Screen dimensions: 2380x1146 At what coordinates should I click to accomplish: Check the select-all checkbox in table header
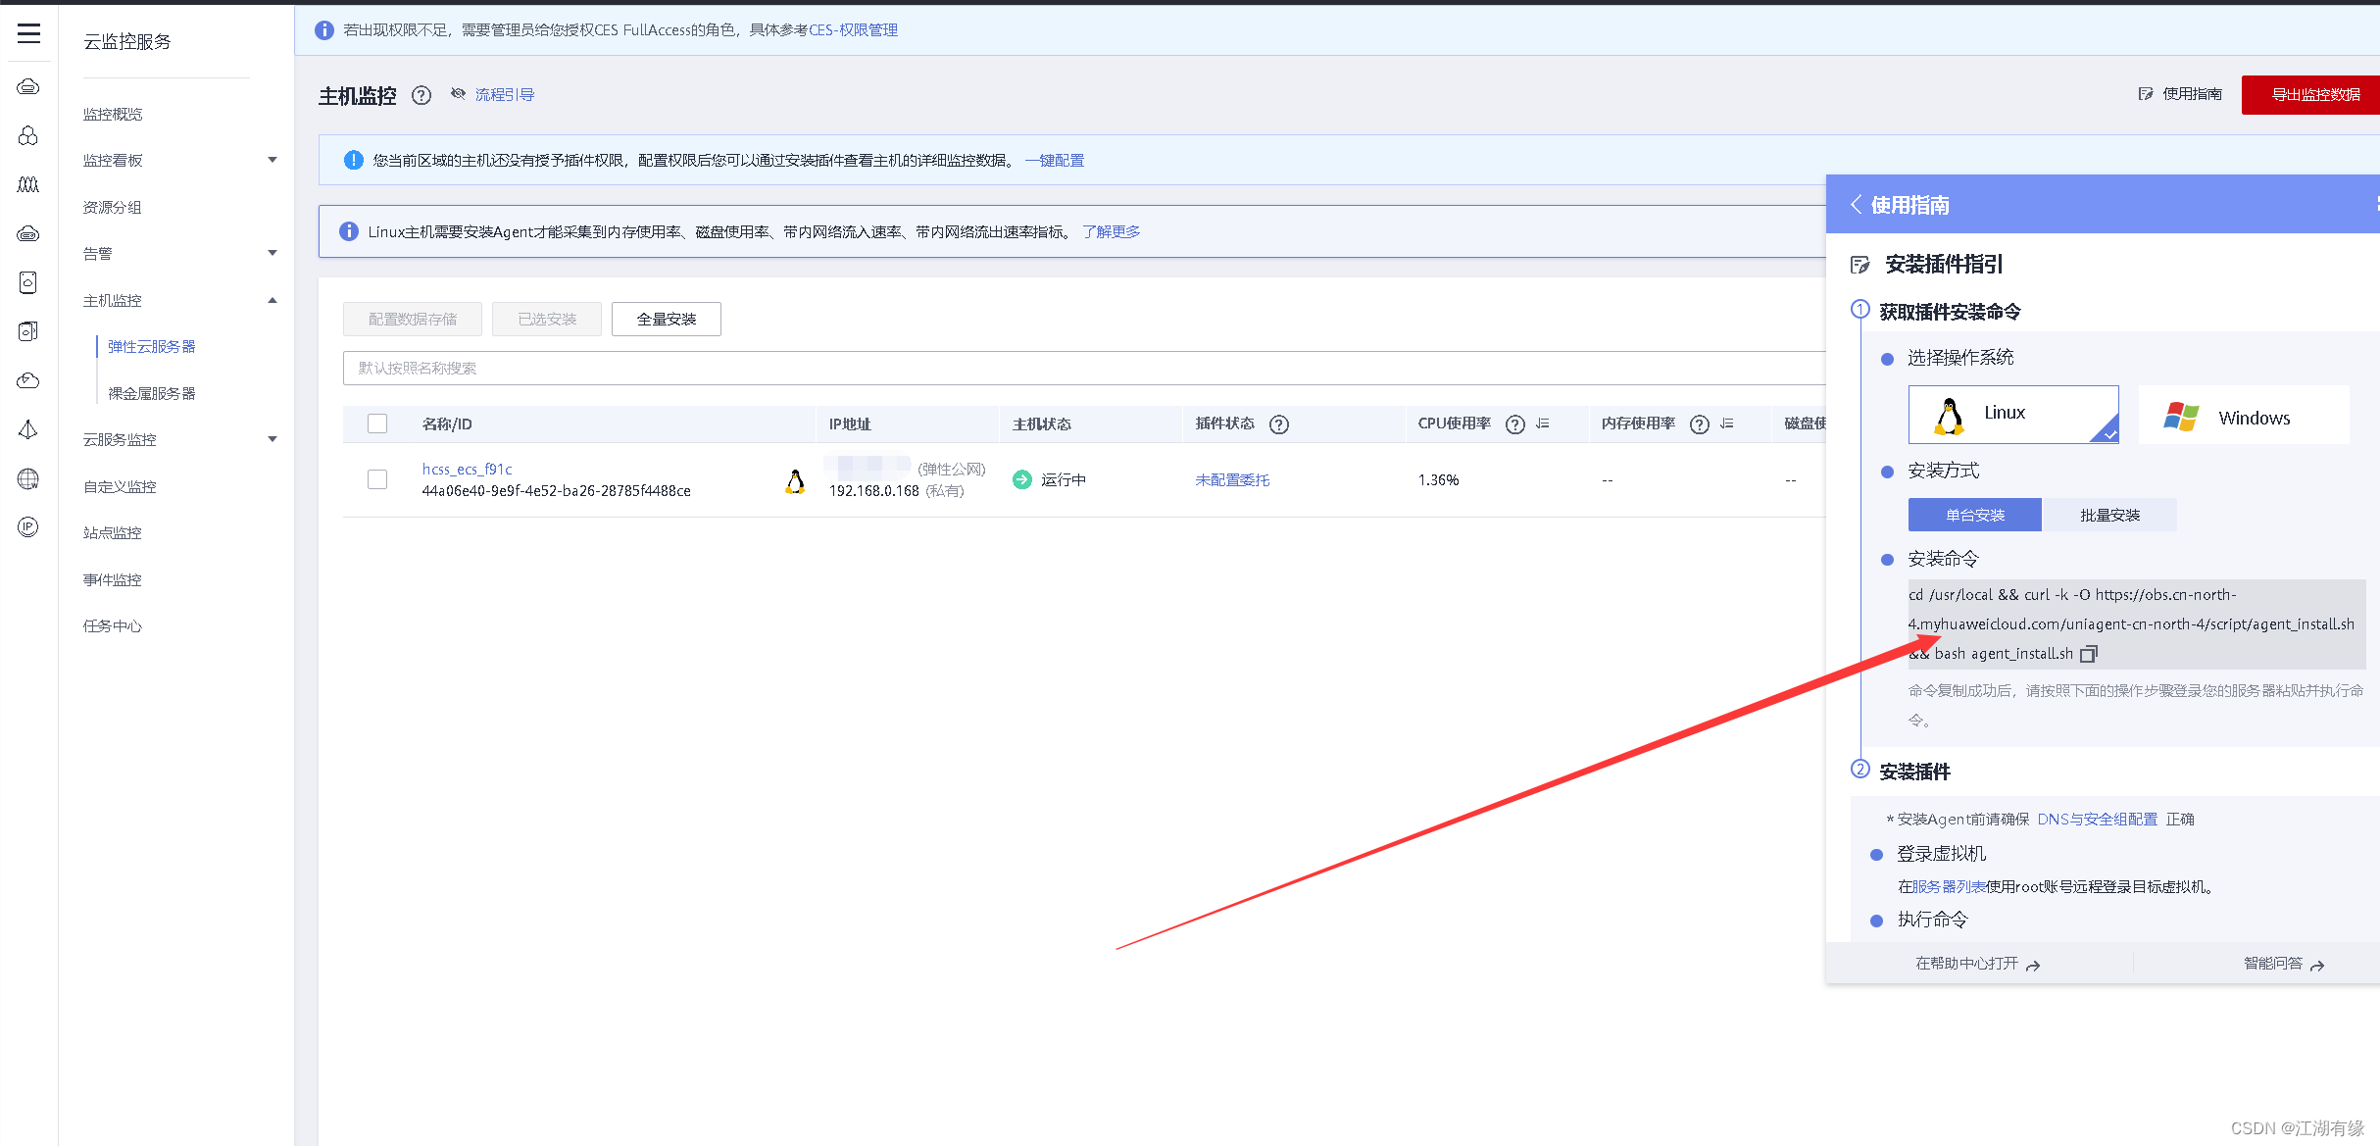coord(377,424)
